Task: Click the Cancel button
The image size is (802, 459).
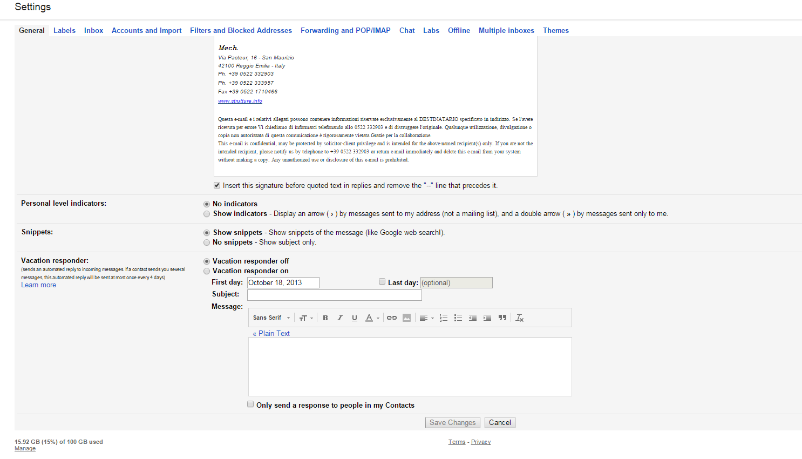Action: click(x=500, y=423)
